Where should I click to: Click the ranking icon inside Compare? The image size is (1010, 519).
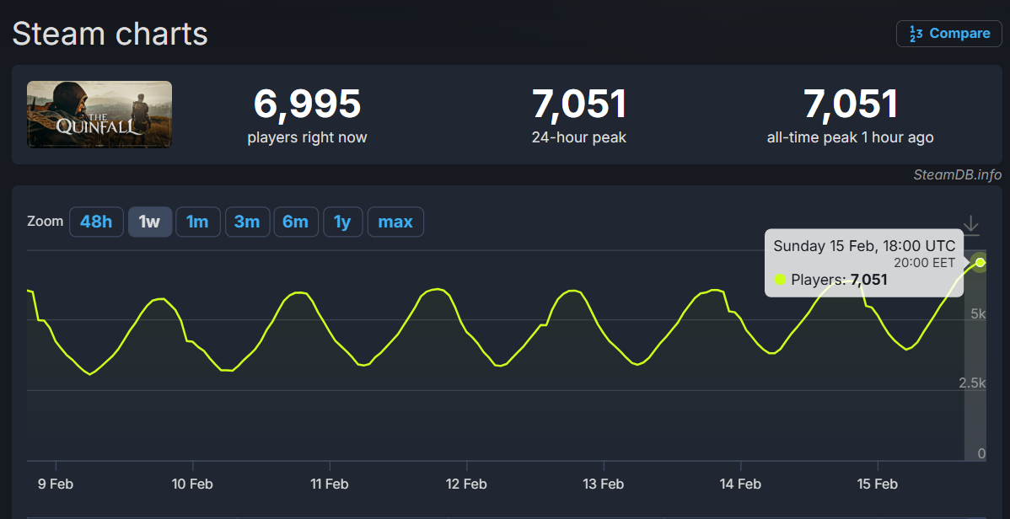[915, 34]
